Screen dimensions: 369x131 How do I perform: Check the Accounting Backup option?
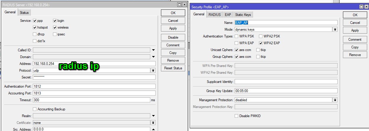(35, 109)
